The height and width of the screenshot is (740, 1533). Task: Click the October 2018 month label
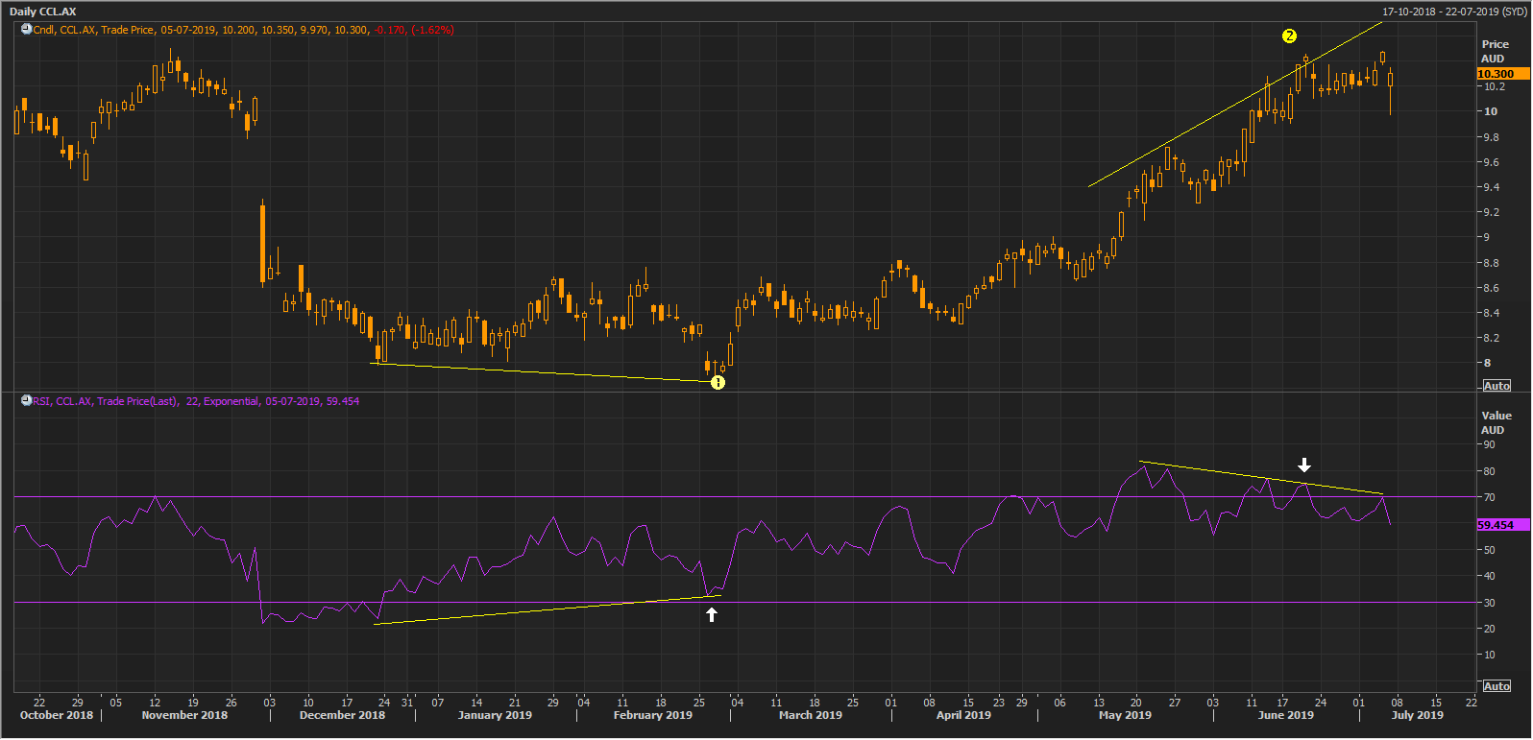[x=57, y=715]
